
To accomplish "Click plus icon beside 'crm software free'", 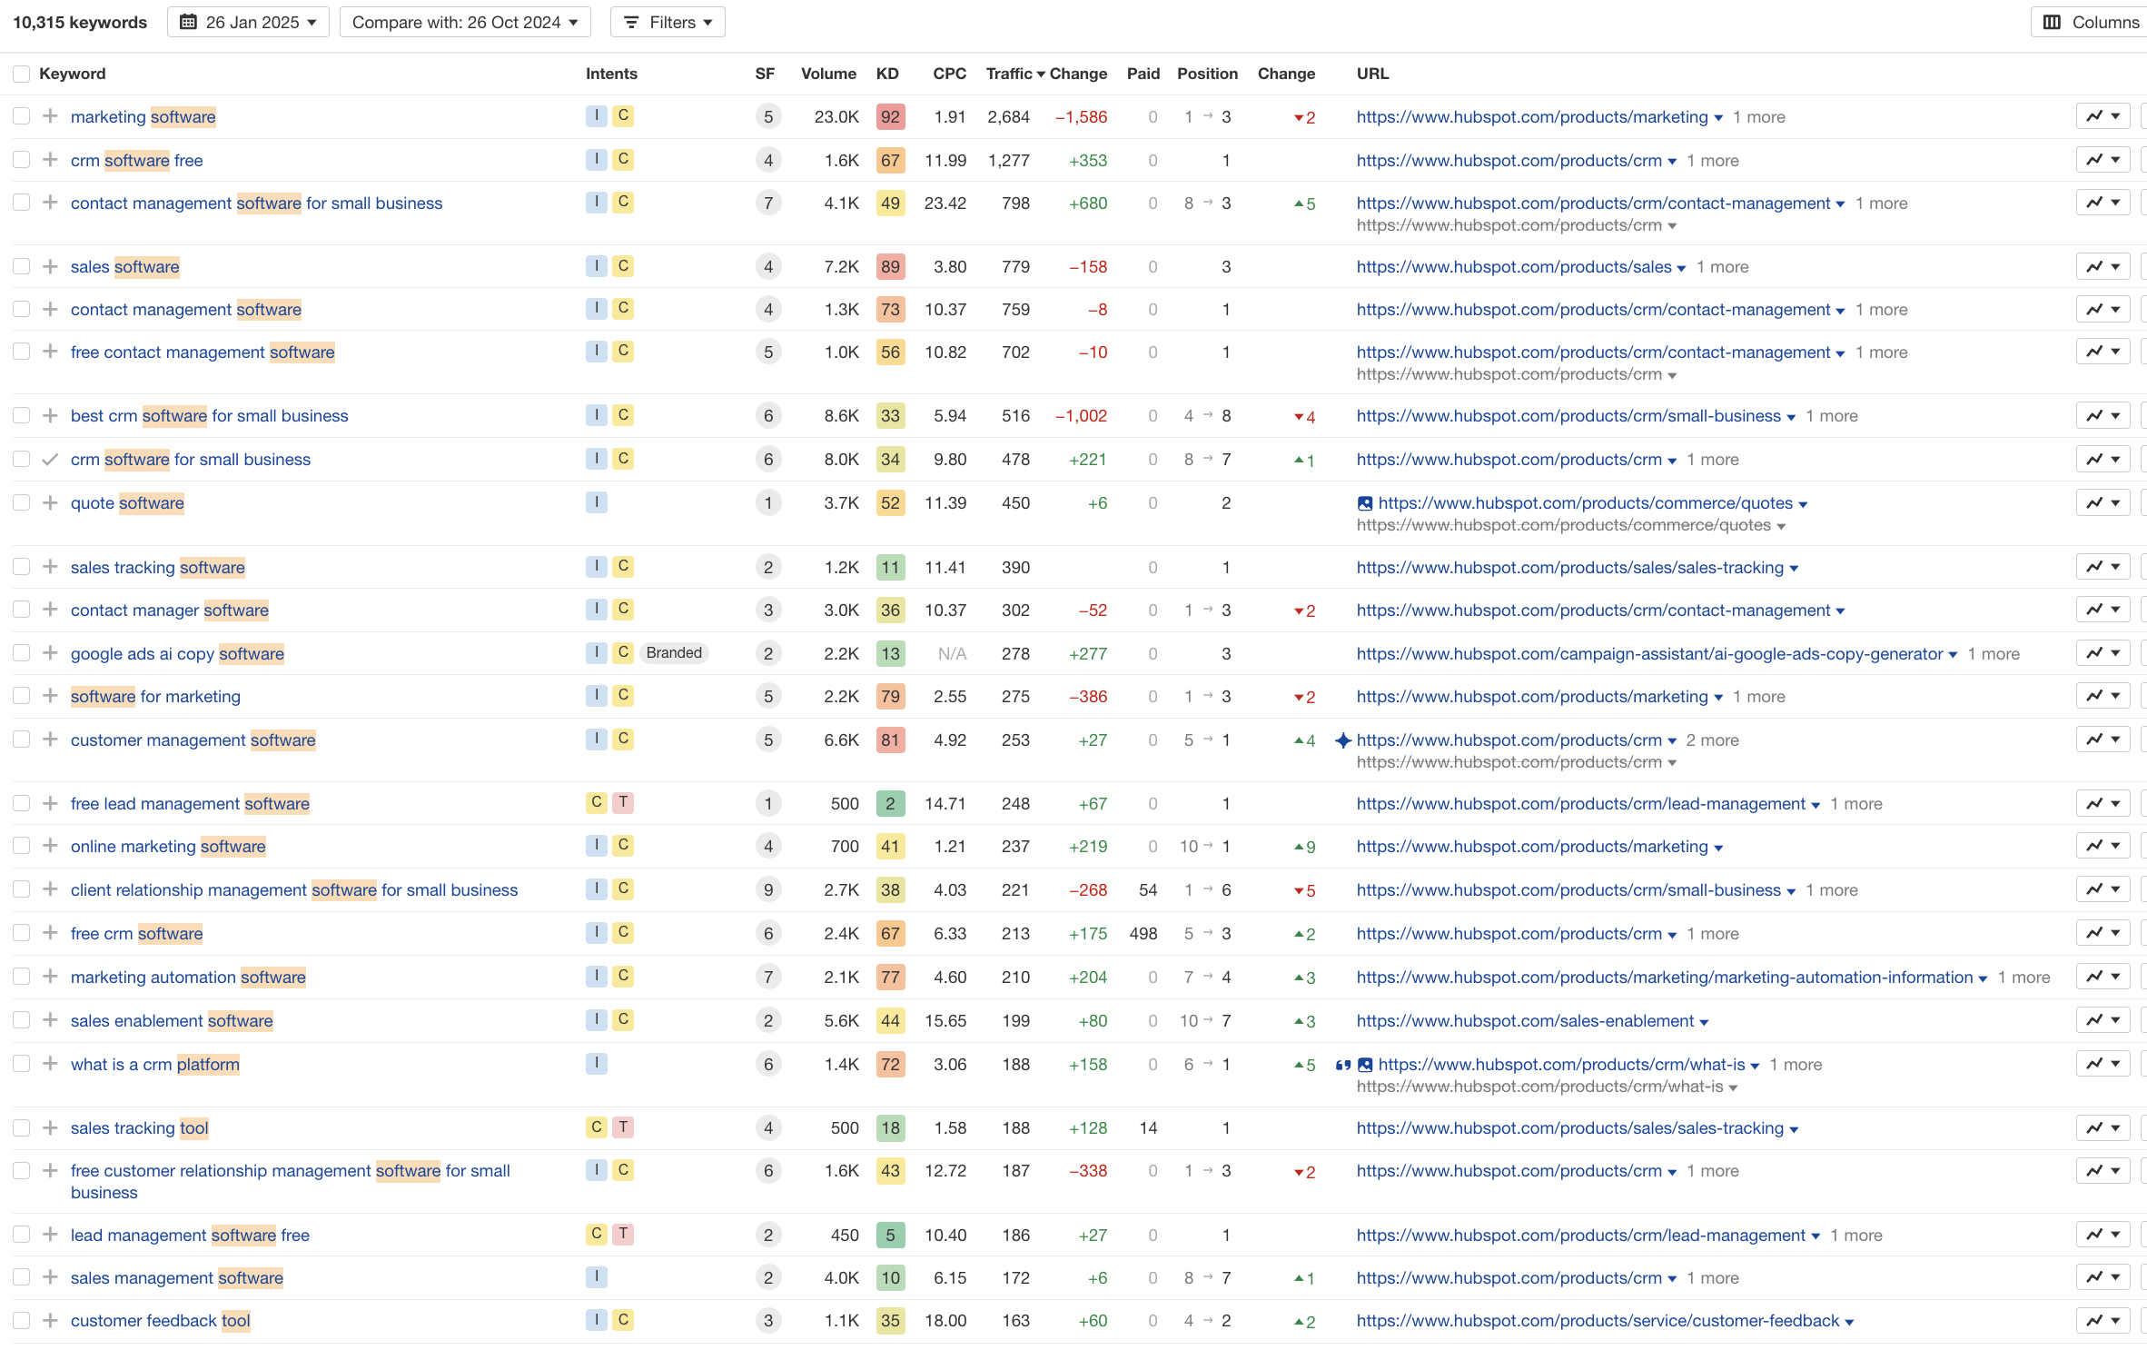I will click(x=50, y=160).
